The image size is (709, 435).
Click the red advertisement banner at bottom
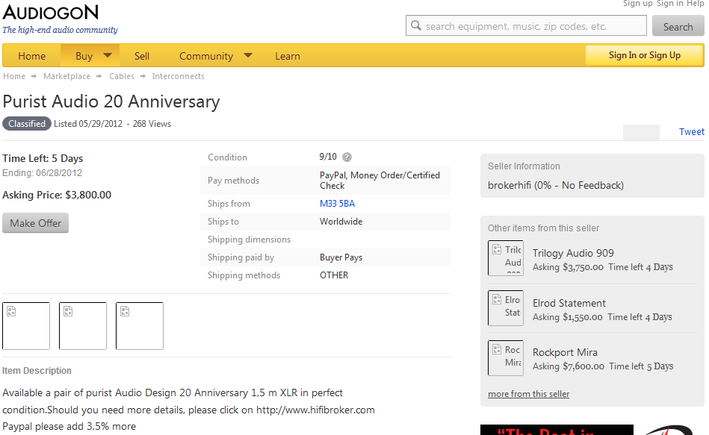pos(557,430)
